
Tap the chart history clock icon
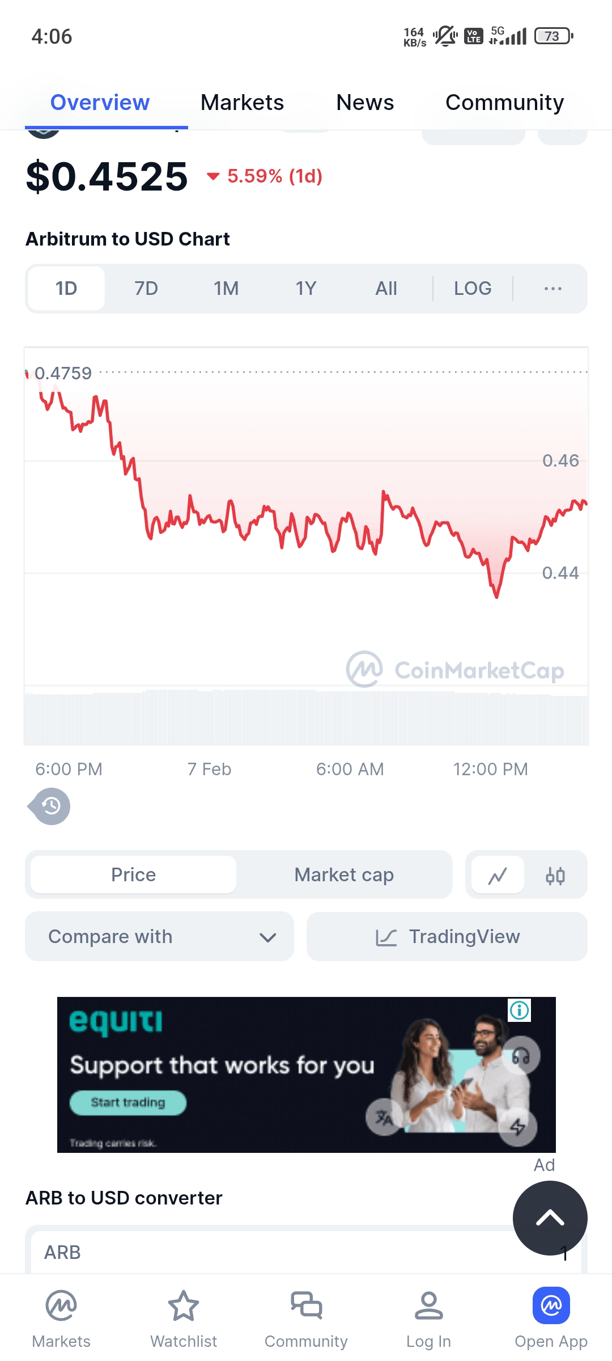point(51,806)
